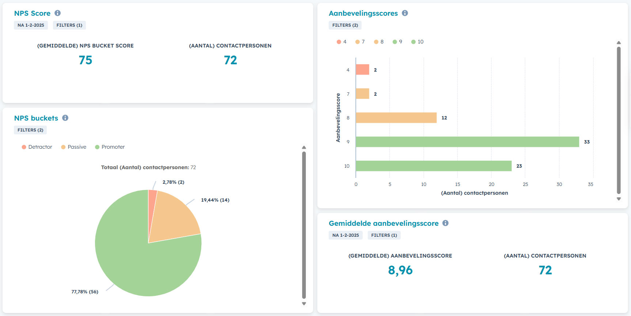Click info icon beside Gemiddelde aanbevelingsscore
631x316 pixels.
pos(445,223)
